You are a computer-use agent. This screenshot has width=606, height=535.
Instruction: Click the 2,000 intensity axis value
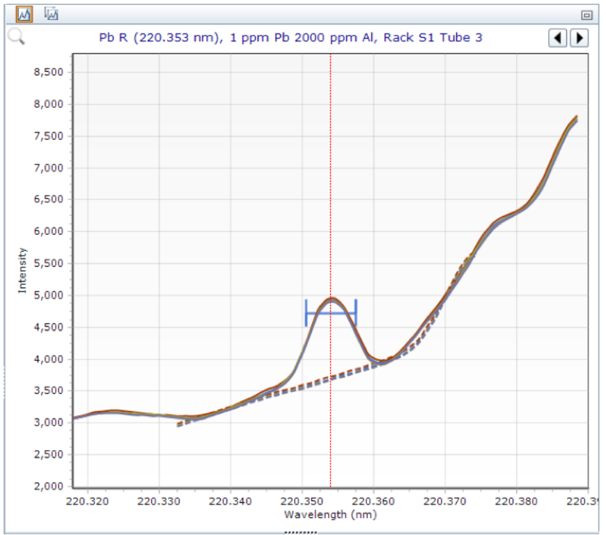coord(48,486)
